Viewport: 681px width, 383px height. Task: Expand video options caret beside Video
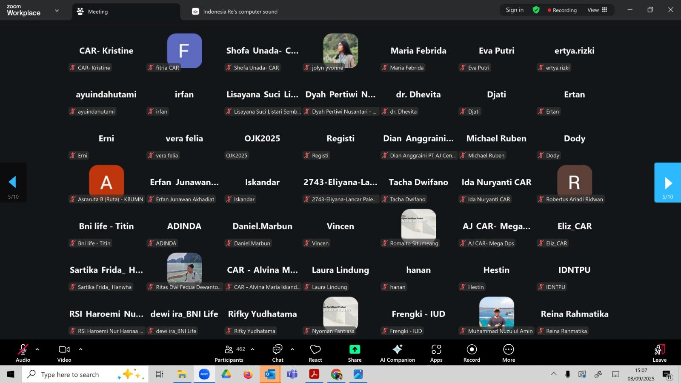tap(80, 349)
